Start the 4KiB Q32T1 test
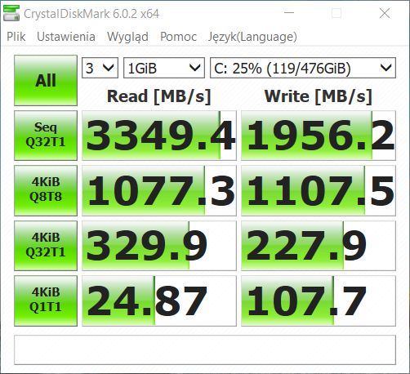Viewport: 410px width, 374px height. click(46, 246)
